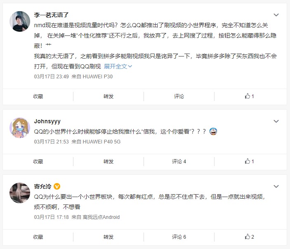Viewport: 290px width, 249px height.
Task: Click the orange verified V badge
Action: [57, 186]
